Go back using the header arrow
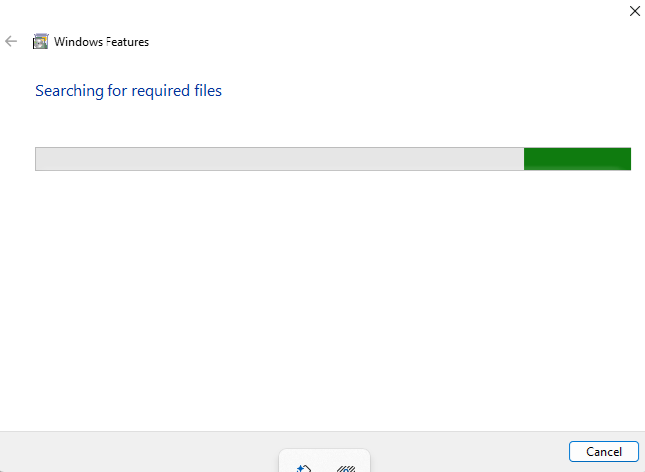 tap(11, 41)
